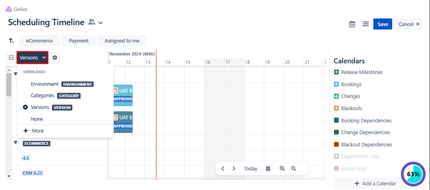Toggle the Release Milestones calendar
Image resolution: width=430 pixels, height=190 pixels.
(x=336, y=72)
